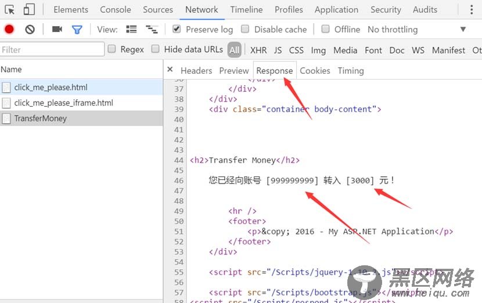Stop recording the network log

click(9, 29)
